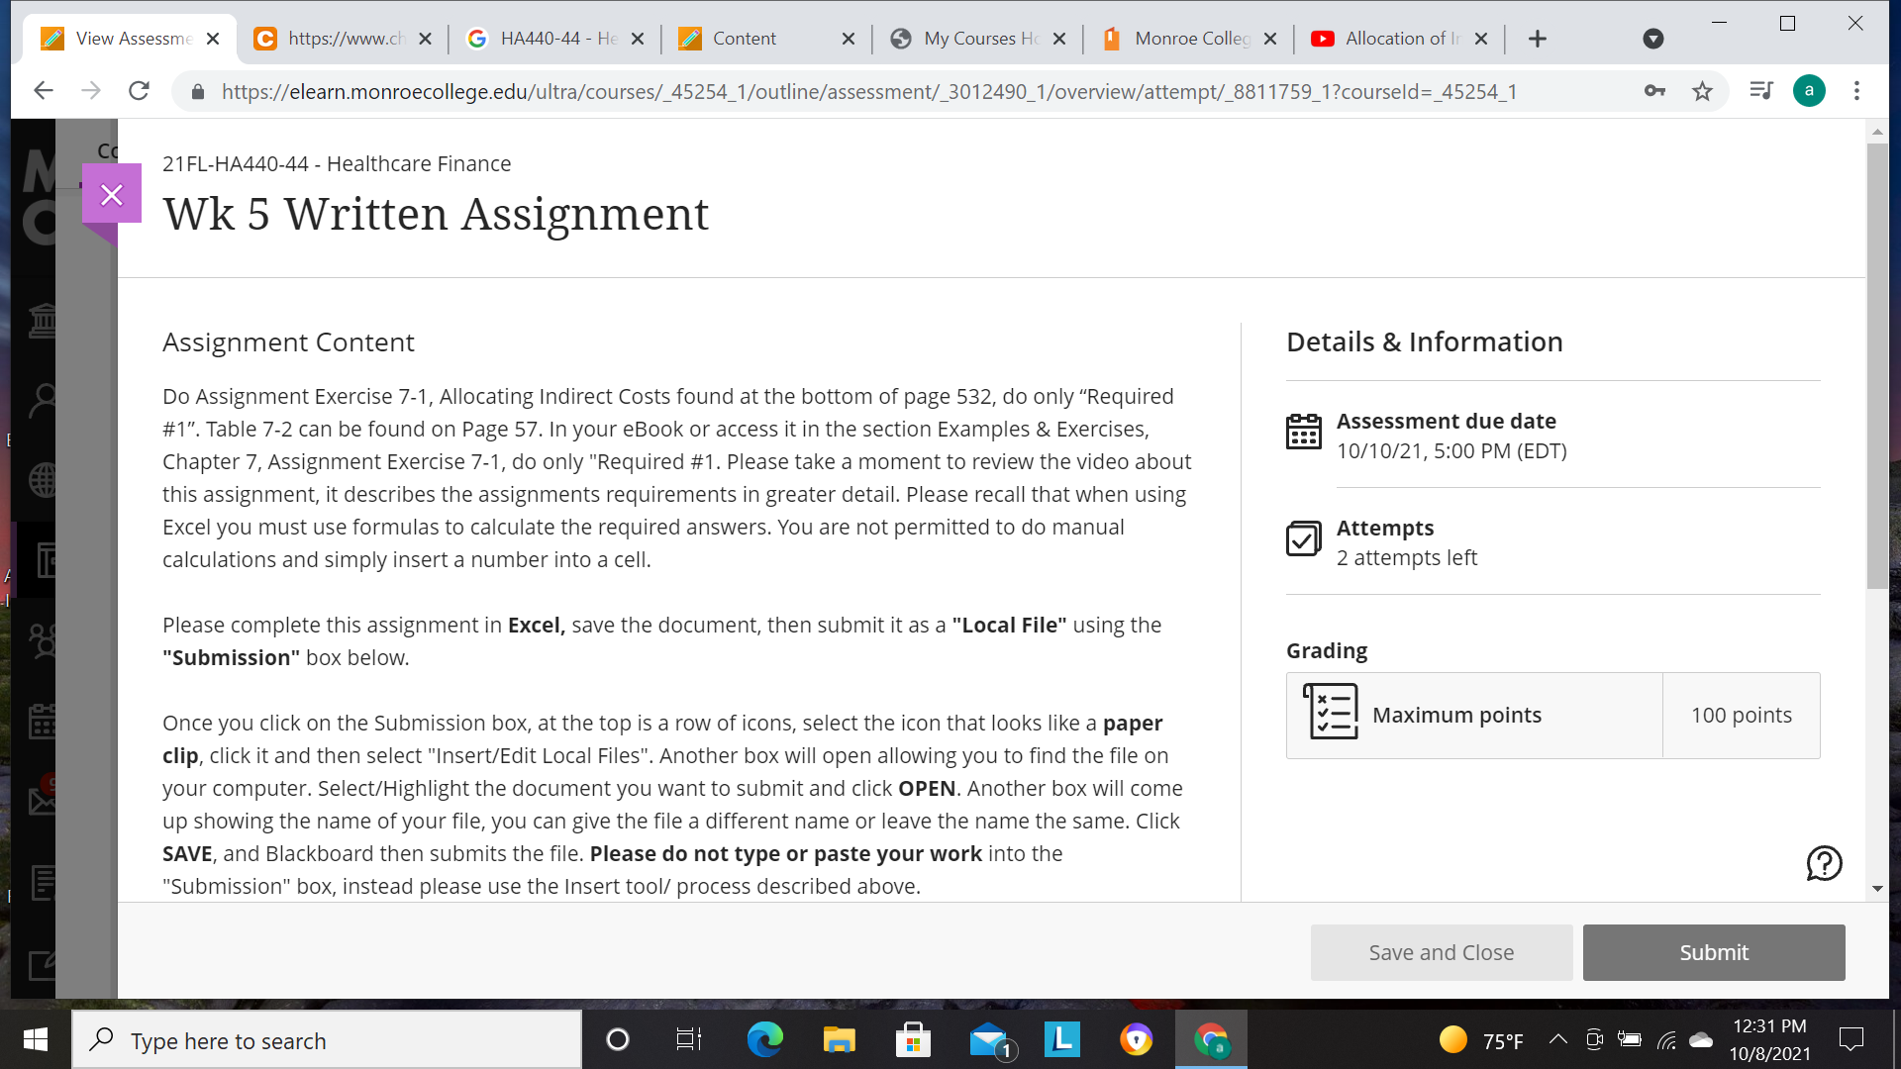Open the Blackboard Institution page icon

[45, 320]
